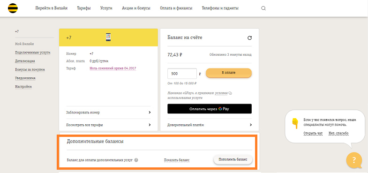The width and height of the screenshot is (368, 173).
Task: Click the К оплате button
Action: point(229,73)
